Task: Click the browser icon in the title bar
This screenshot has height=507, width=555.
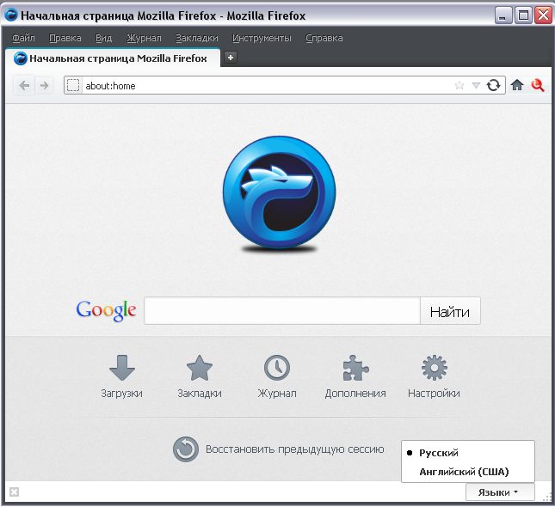Action: pyautogui.click(x=11, y=15)
